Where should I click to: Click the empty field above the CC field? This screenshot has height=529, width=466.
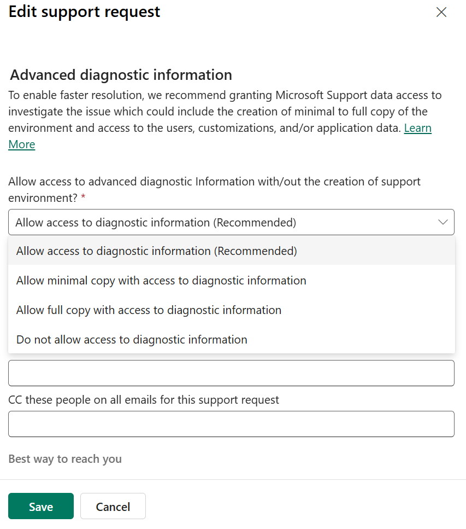point(231,373)
